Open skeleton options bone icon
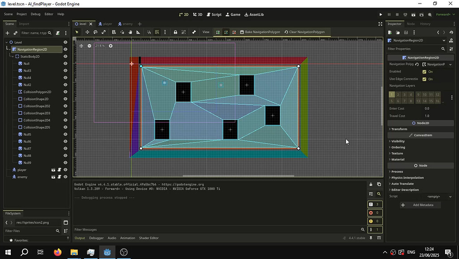The width and height of the screenshot is (459, 259). [x=194, y=32]
